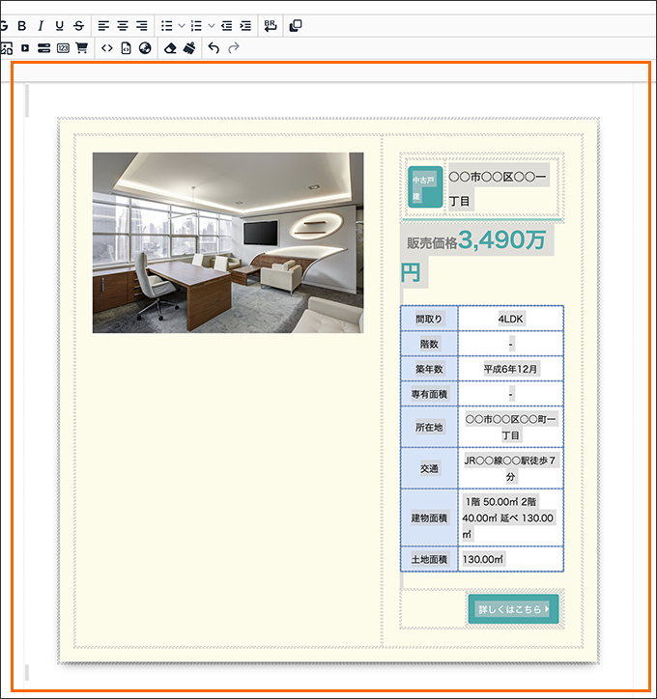Insert numbered list
657x699 pixels.
pos(196,26)
